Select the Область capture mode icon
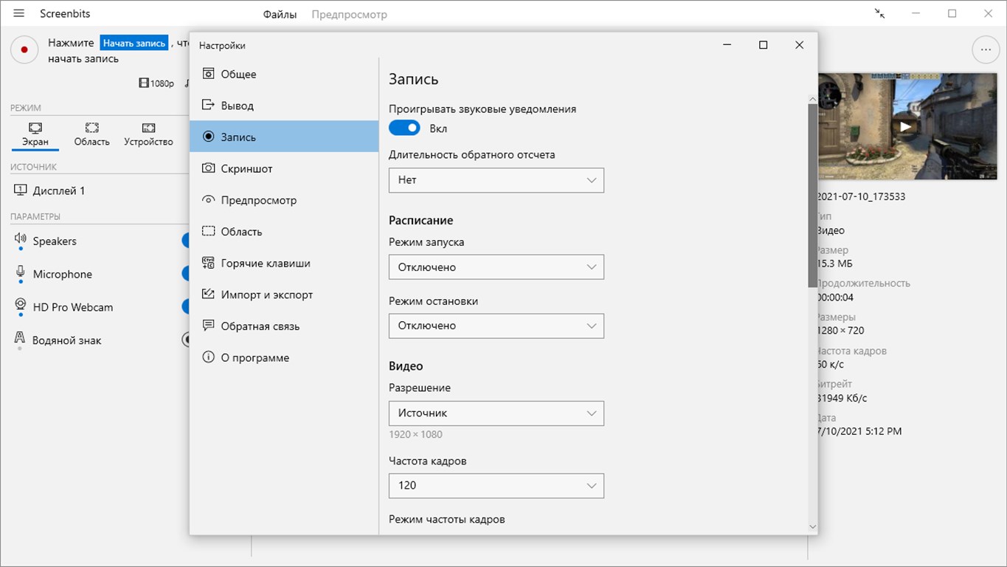This screenshot has width=1007, height=567. pos(91,128)
